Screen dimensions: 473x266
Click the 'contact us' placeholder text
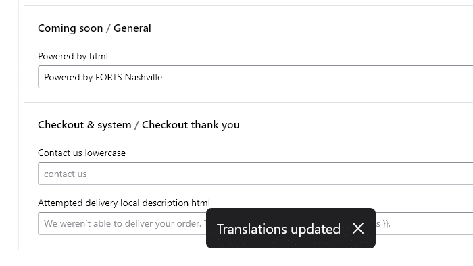tap(66, 174)
